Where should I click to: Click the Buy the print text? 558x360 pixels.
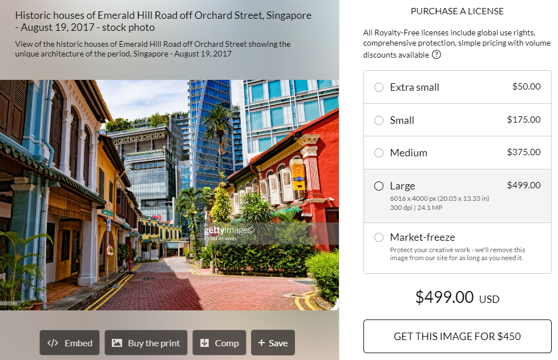coord(153,343)
